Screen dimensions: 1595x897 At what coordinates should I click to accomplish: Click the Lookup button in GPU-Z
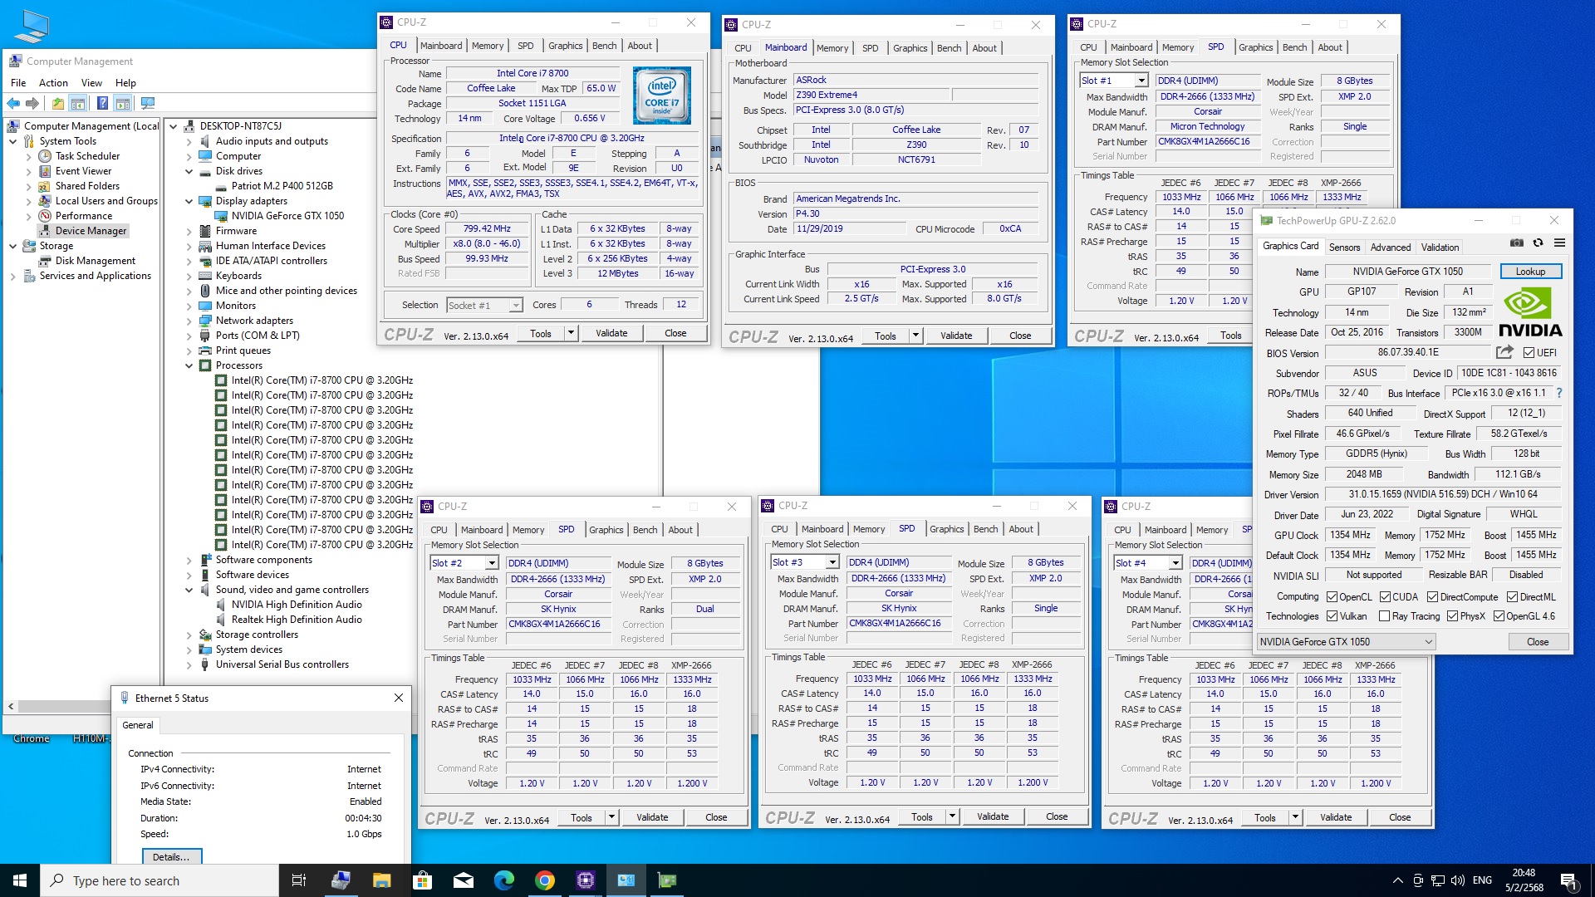[x=1530, y=272]
